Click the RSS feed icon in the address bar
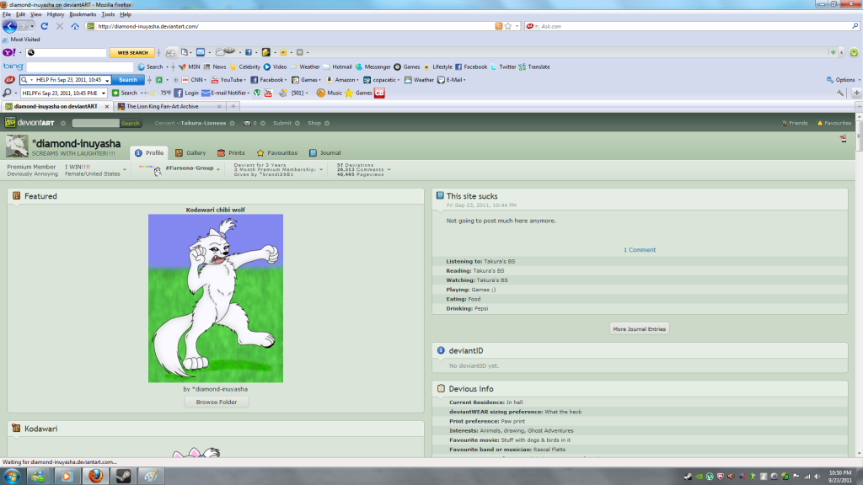The height and width of the screenshot is (485, 863). pyautogui.click(x=498, y=26)
